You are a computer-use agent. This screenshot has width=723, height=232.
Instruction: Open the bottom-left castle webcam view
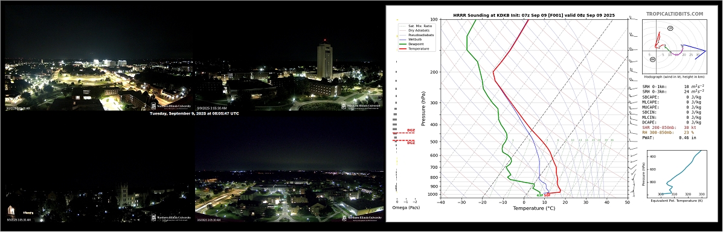(99, 171)
